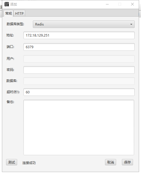This screenshot has width=141, height=174.
Task: Click the maximize window icon
Action: tap(120, 4)
